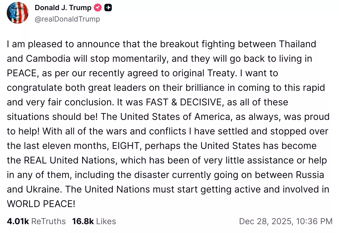The image size is (339, 233).
Task: Click the words WORLD PEACE! in post
Action: [x=41, y=204]
